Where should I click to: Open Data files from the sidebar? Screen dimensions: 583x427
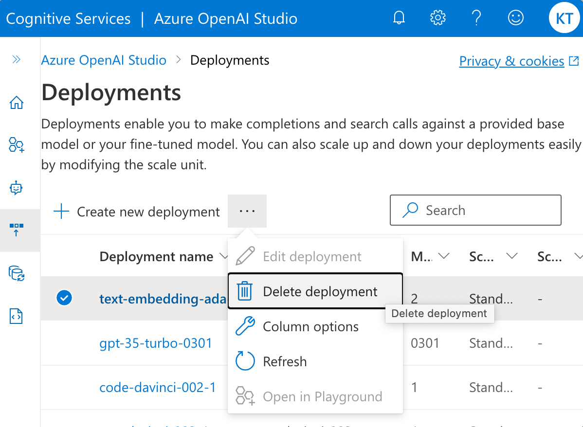click(x=16, y=273)
